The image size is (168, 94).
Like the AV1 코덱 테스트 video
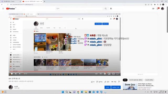[x=93, y=82]
